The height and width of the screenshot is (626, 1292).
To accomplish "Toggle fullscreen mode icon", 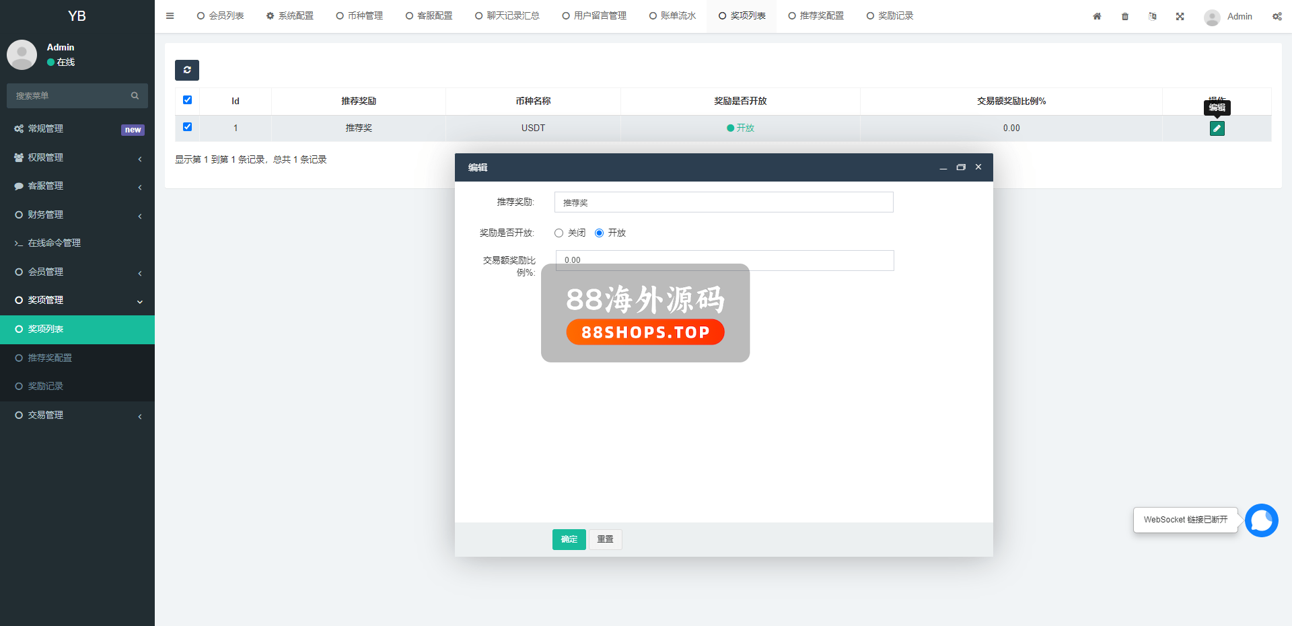I will point(1180,16).
